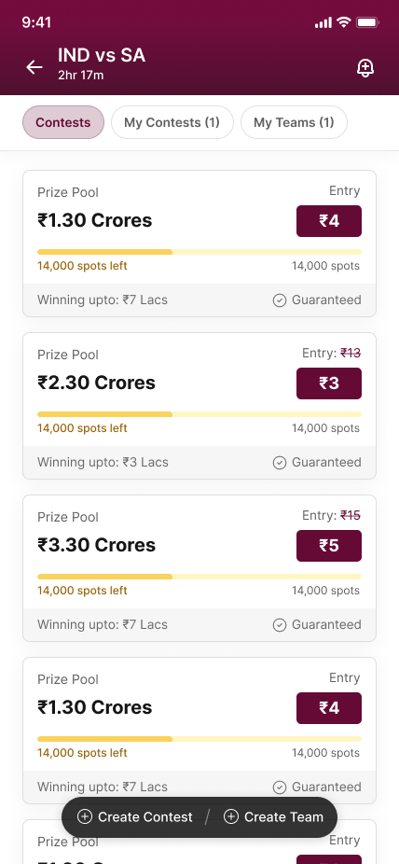The width and height of the screenshot is (399, 864).
Task: Switch to the Contests tab
Action: (63, 122)
